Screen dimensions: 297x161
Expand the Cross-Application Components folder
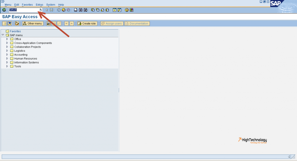[x=7, y=43]
